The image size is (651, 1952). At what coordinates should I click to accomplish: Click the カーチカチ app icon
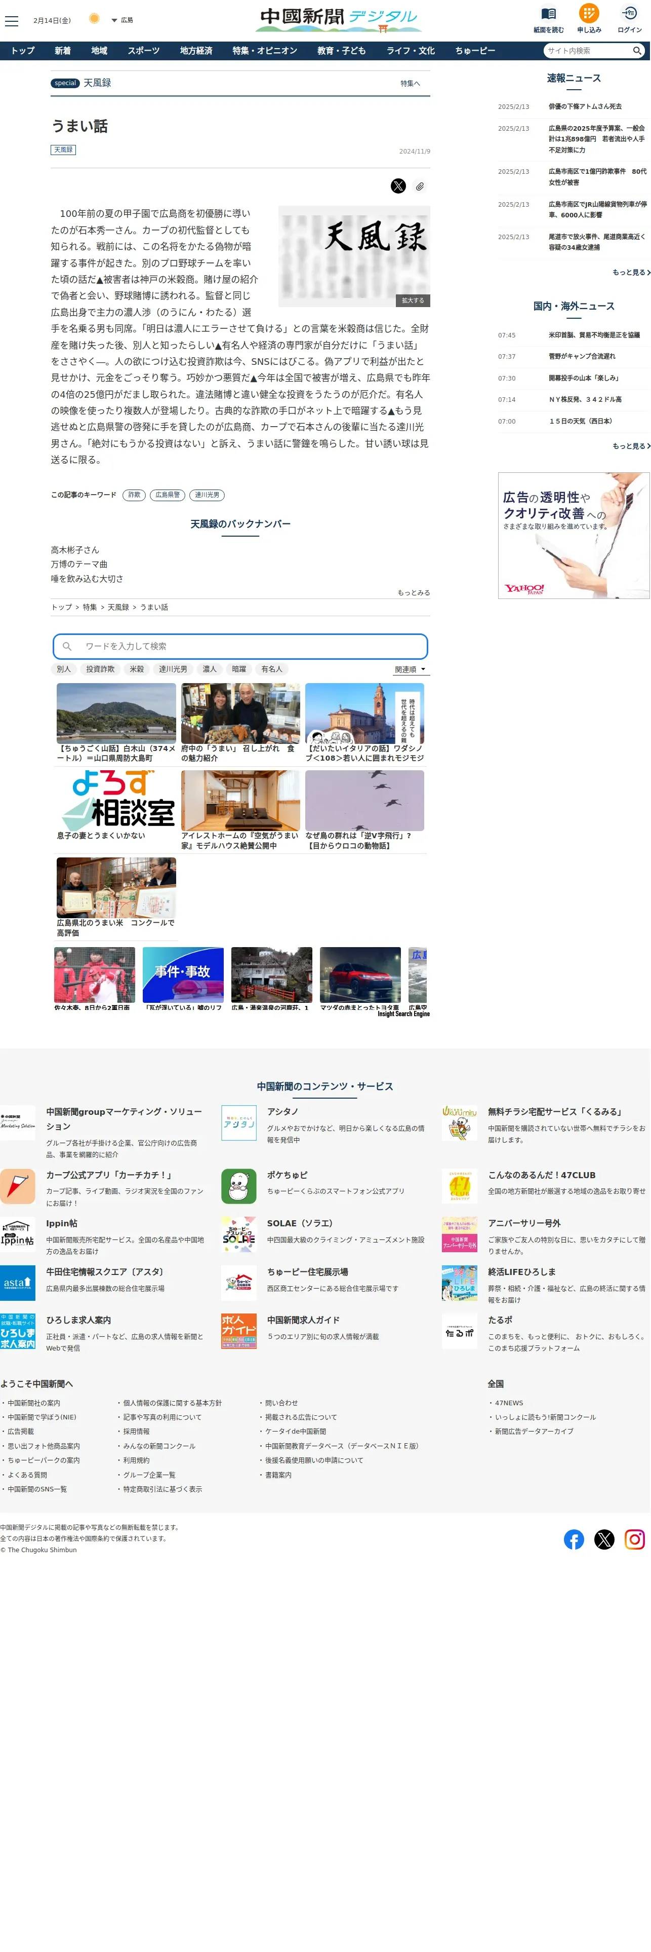click(x=17, y=1186)
